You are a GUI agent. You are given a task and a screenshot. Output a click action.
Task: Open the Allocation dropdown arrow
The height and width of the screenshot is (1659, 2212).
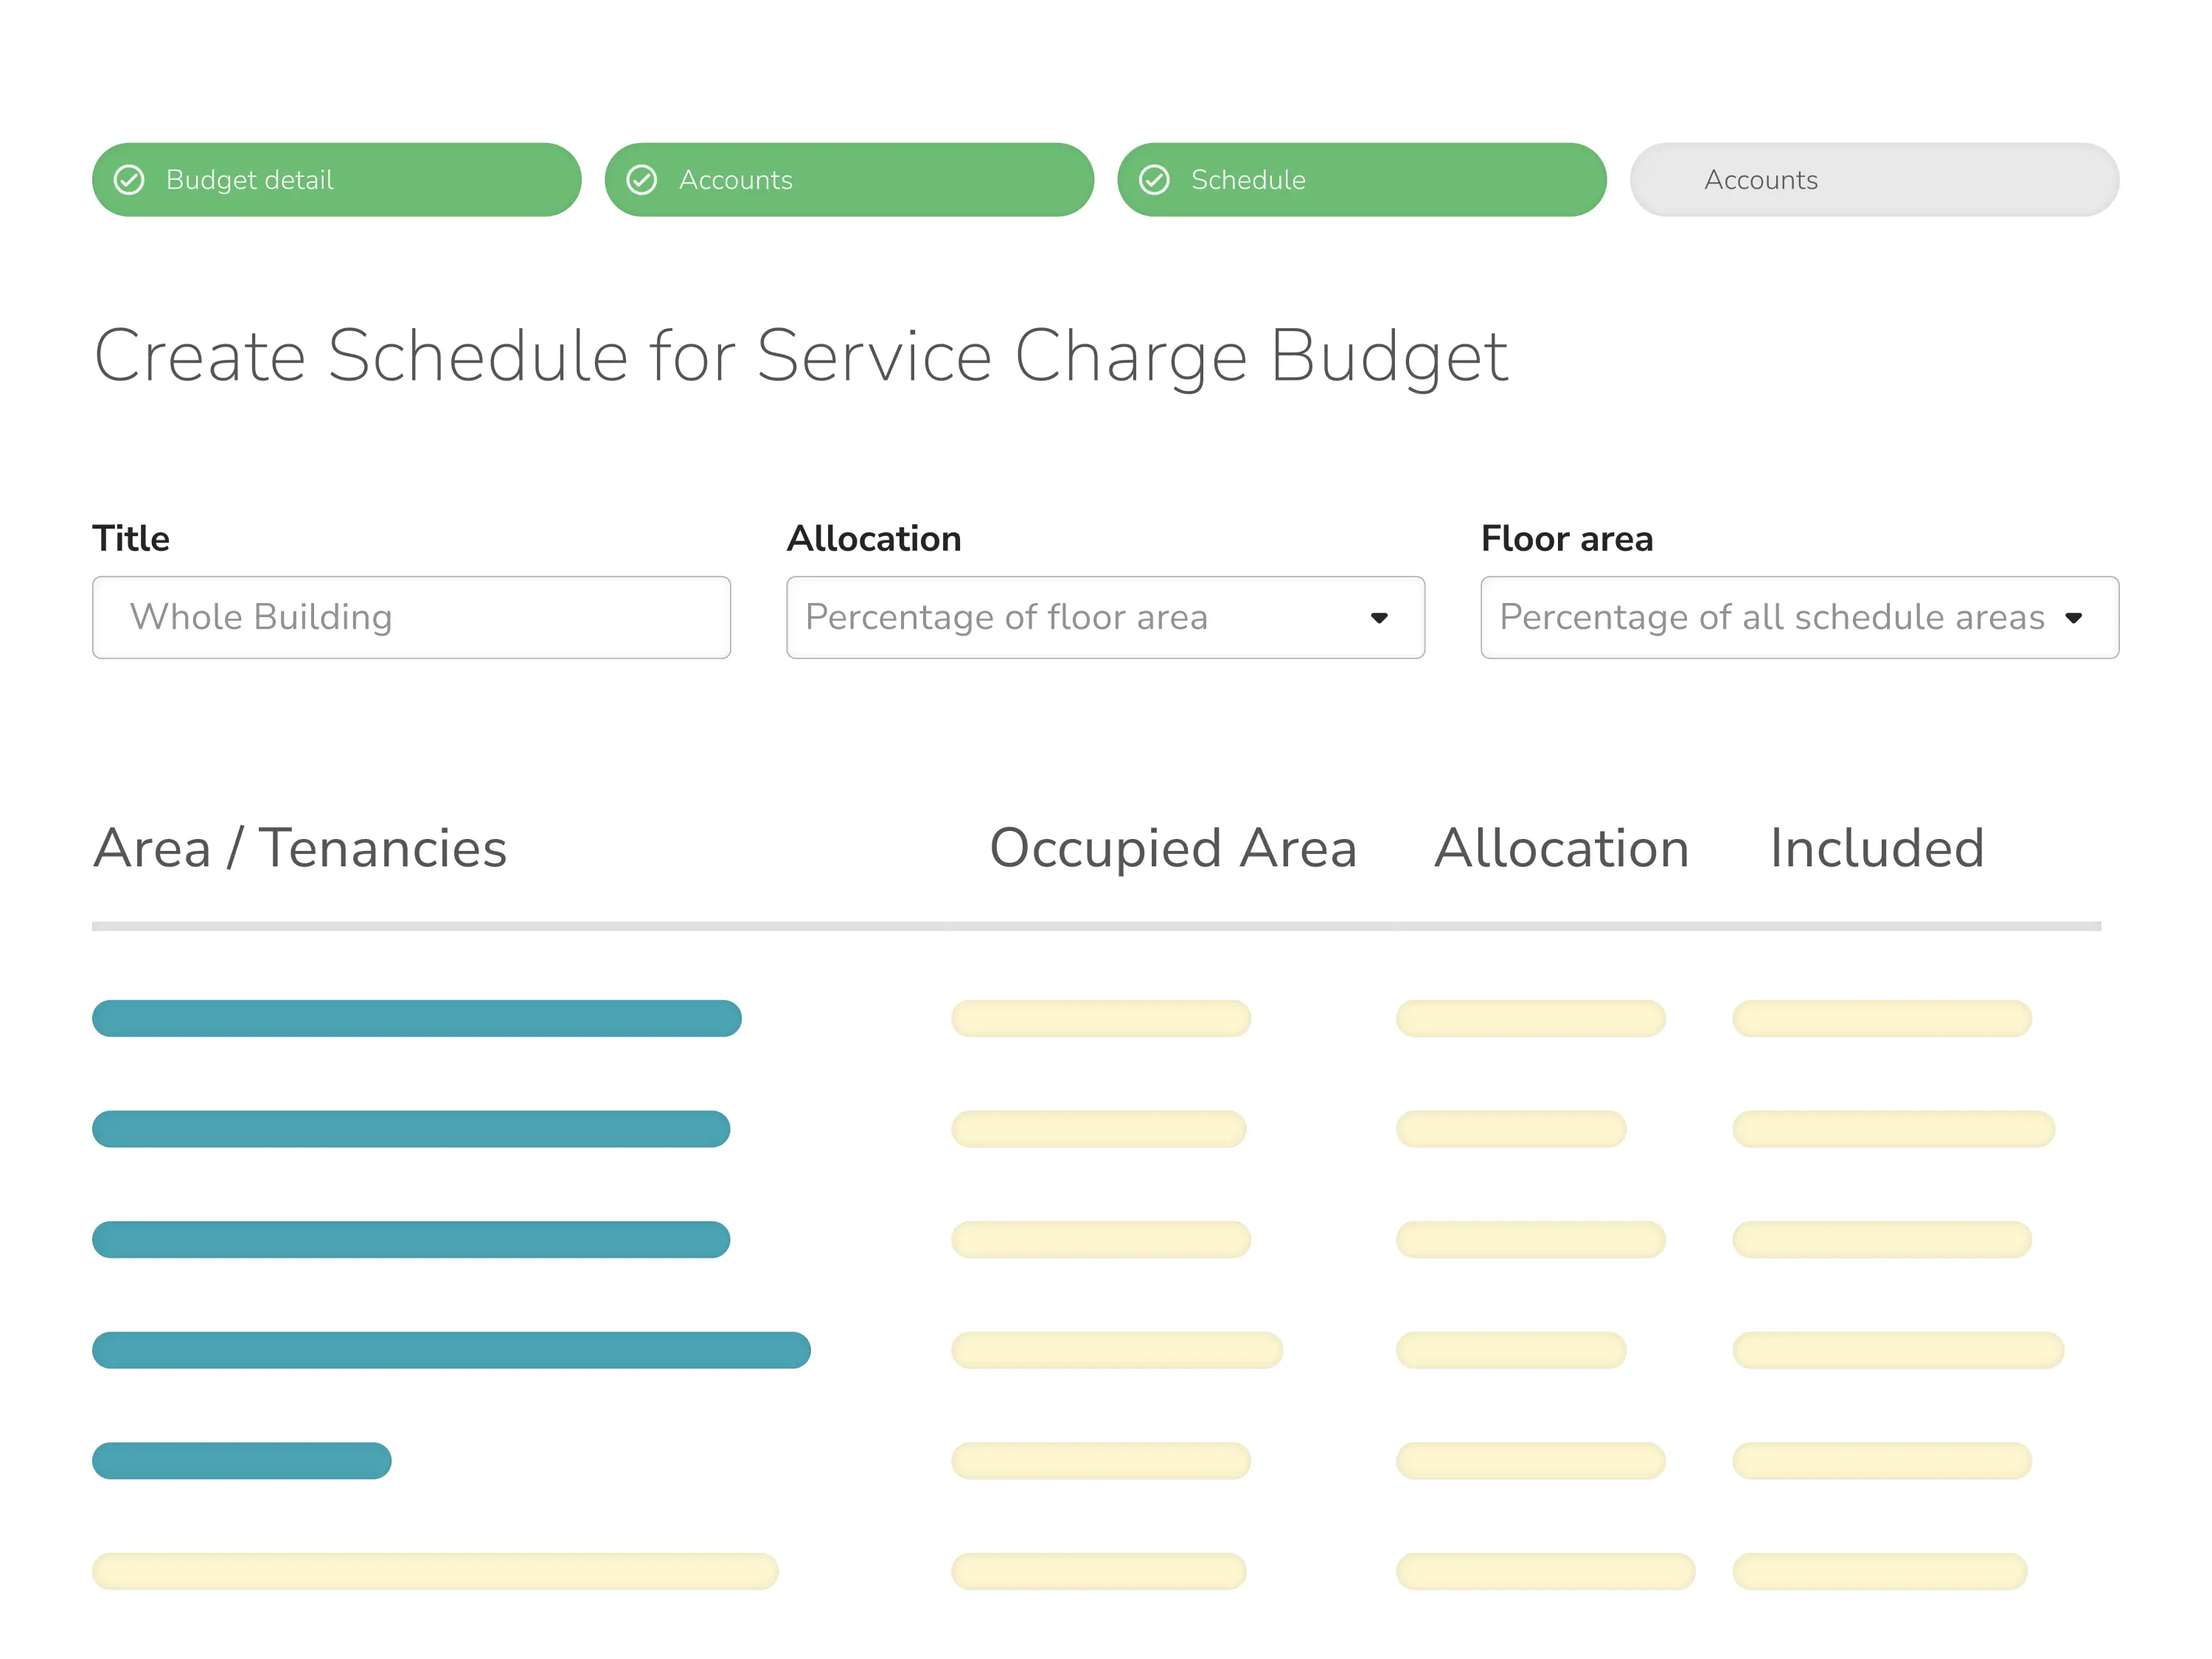point(1381,618)
